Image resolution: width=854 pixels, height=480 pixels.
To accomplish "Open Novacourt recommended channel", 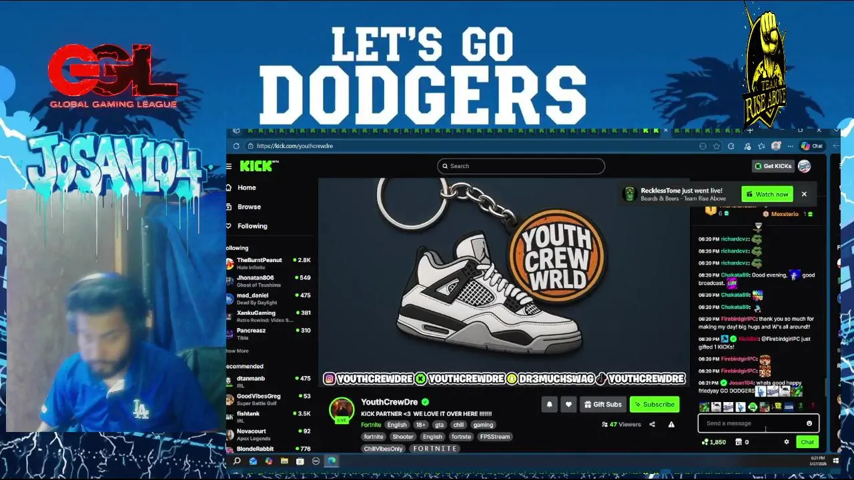I will tap(269, 434).
